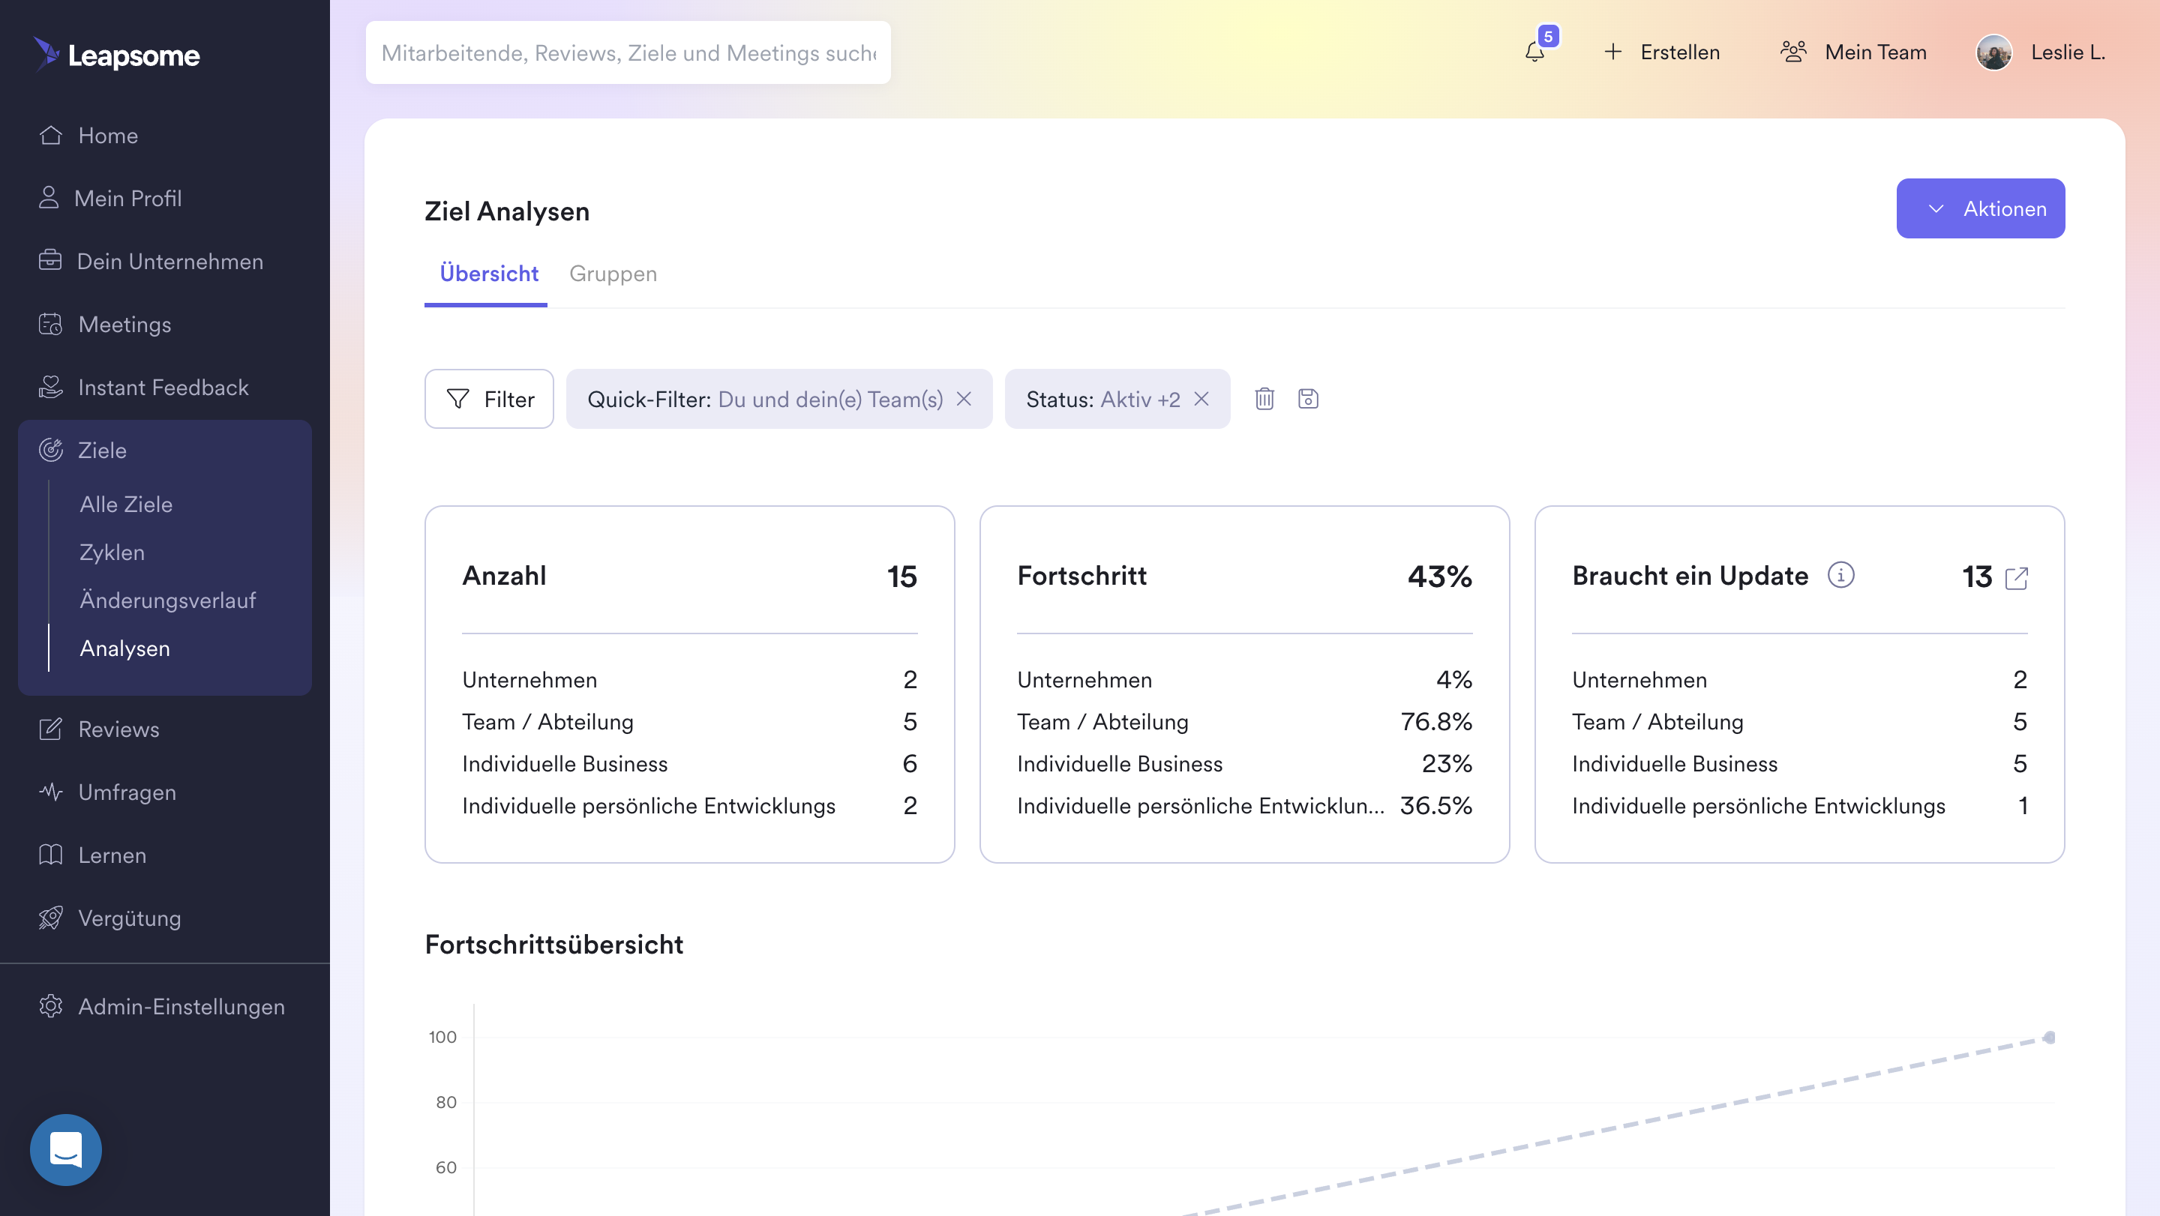
Task: Click the Reviews pencil icon
Action: coord(50,729)
